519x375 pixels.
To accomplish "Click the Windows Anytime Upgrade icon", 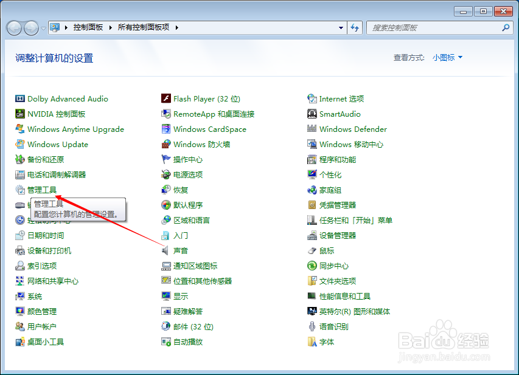I will [x=20, y=129].
